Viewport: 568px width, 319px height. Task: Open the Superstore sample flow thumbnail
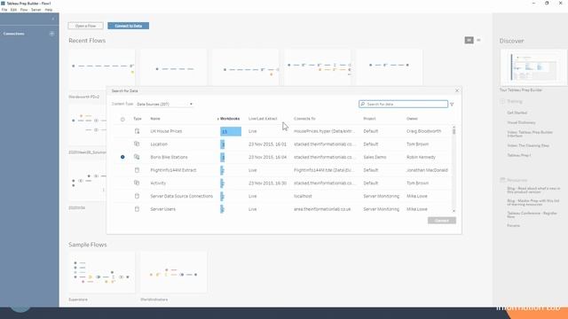[101, 272]
